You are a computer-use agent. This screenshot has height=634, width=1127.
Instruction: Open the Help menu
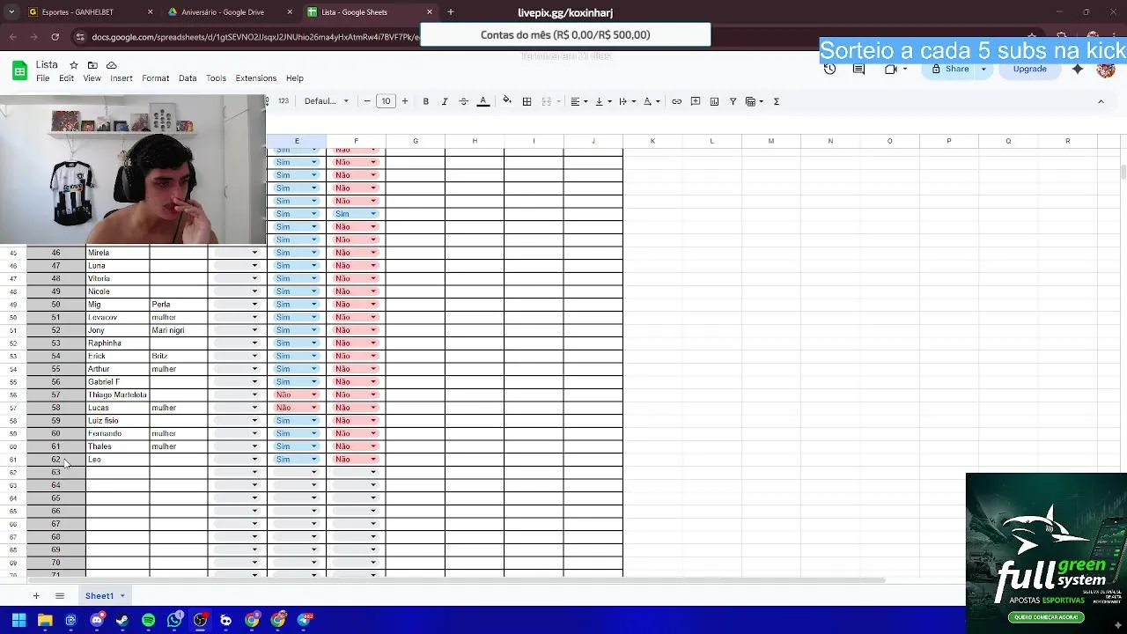click(x=295, y=78)
